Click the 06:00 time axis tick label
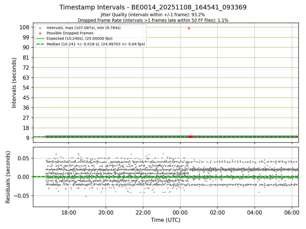 click(292, 213)
